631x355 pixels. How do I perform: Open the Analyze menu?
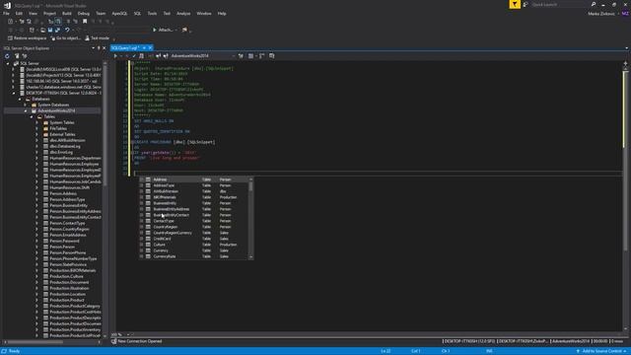tap(183, 14)
